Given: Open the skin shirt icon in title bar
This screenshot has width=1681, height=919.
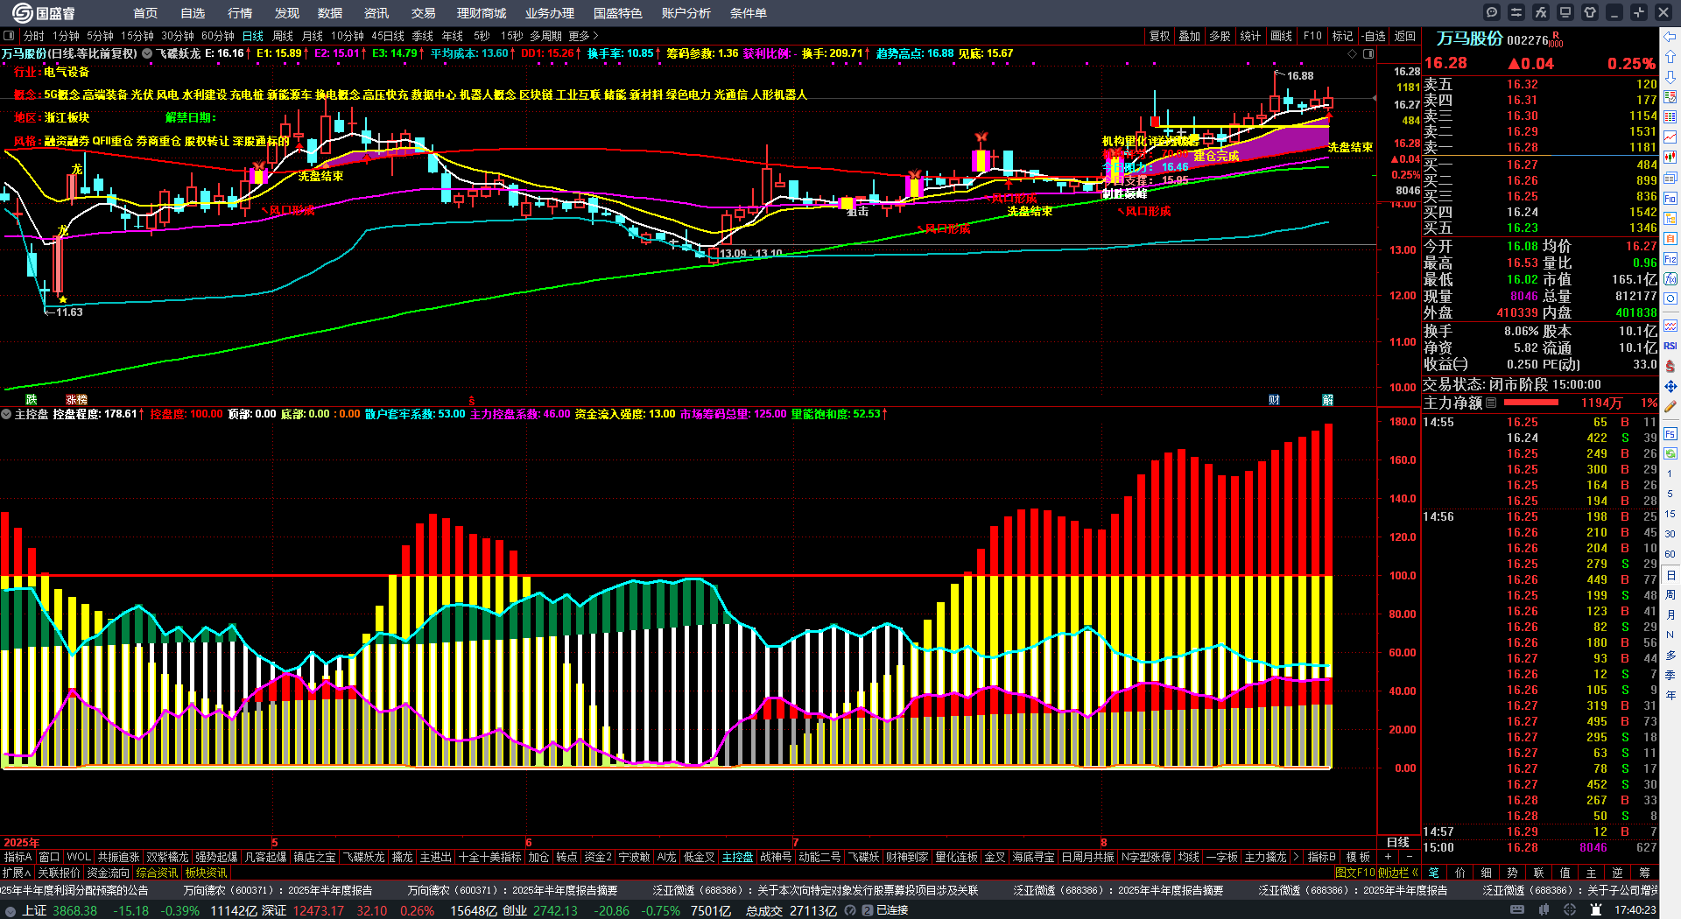Looking at the screenshot, I should click(1590, 12).
